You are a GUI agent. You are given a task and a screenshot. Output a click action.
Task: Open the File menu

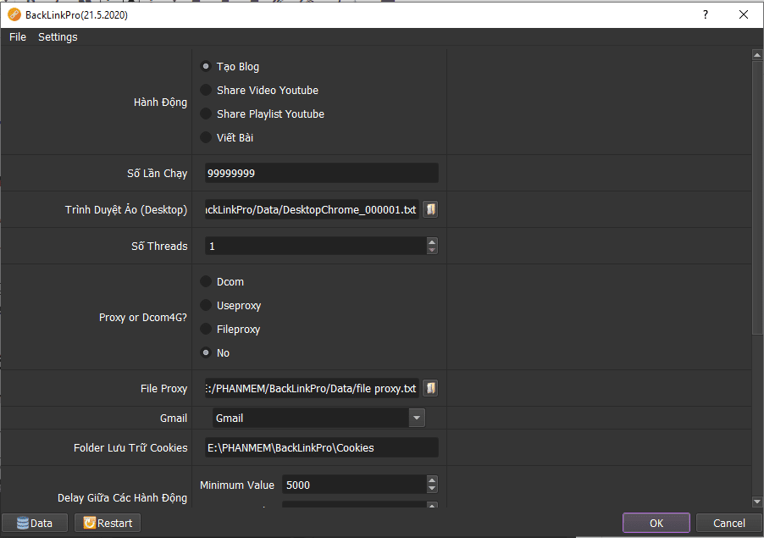coord(18,37)
